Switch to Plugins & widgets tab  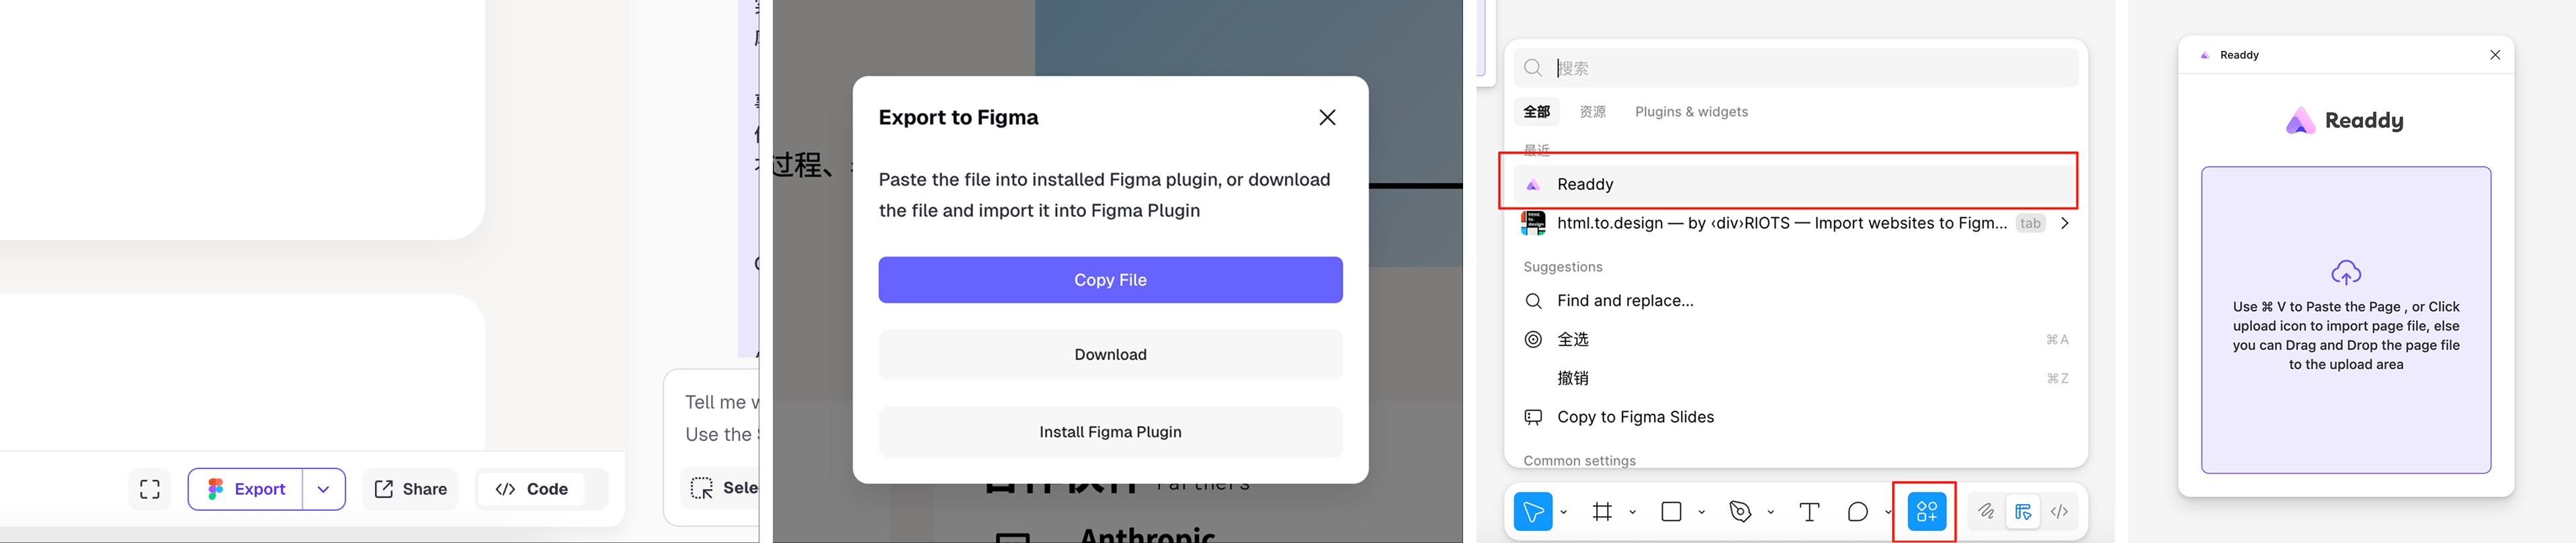tap(1691, 112)
